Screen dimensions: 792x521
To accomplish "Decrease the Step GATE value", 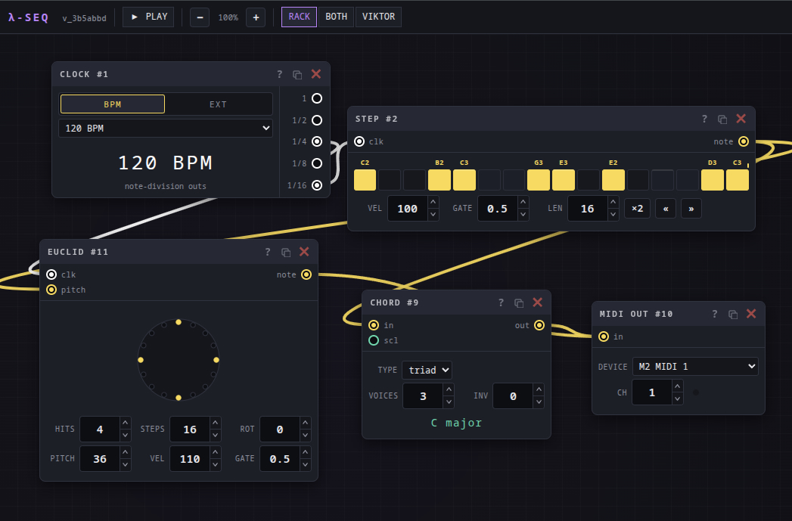I will 523,215.
